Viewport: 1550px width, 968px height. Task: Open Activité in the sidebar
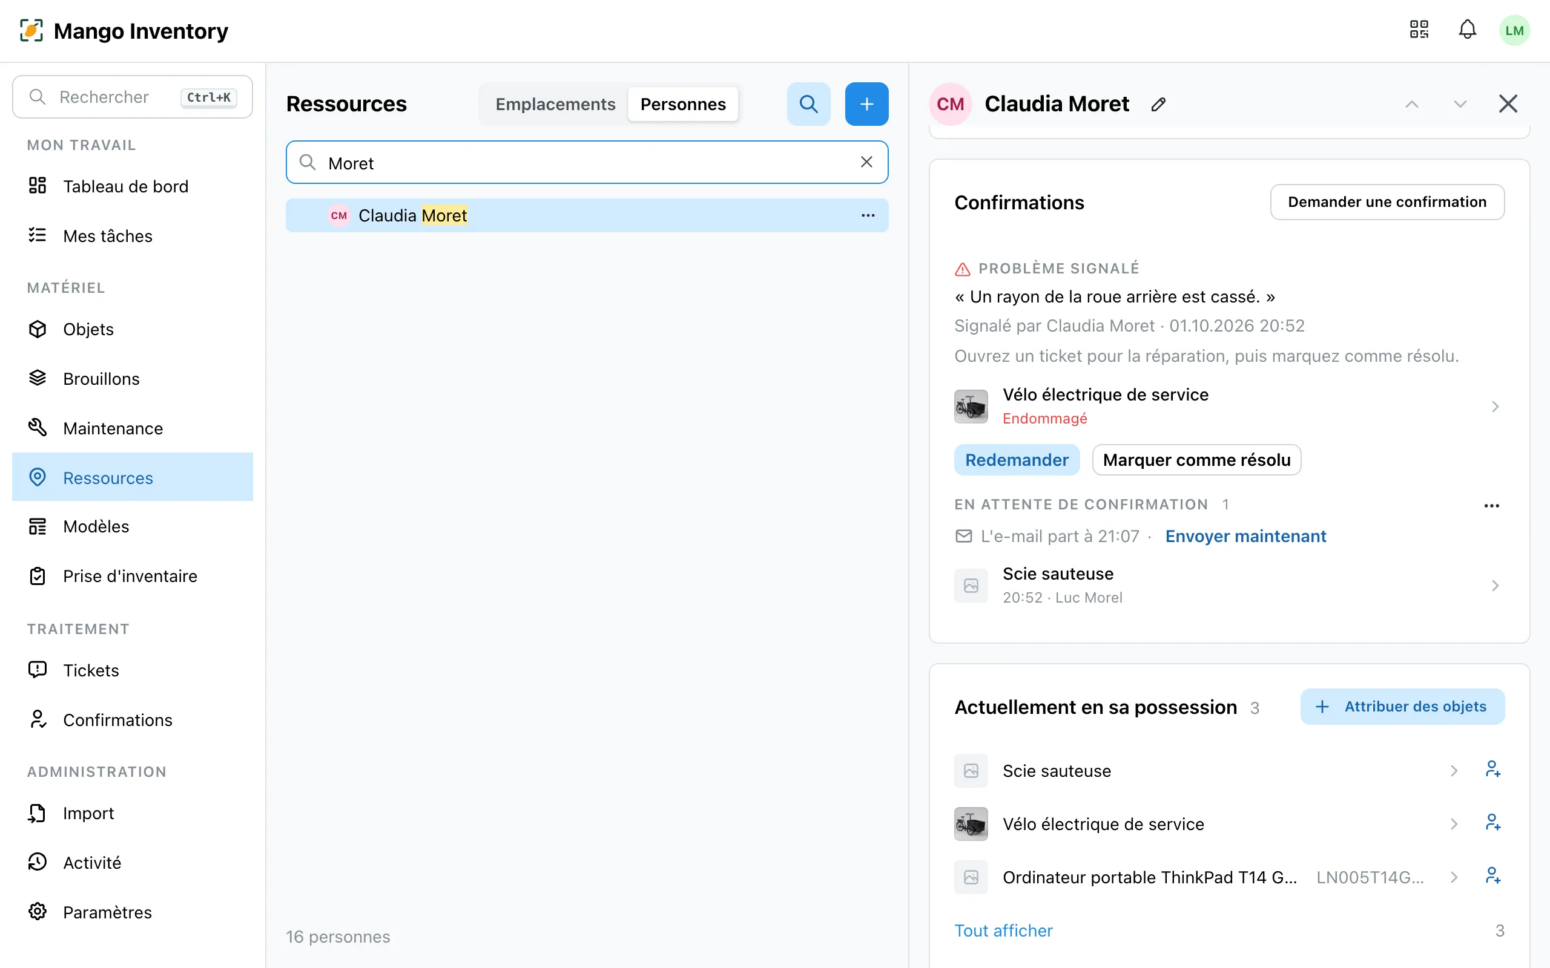point(133,862)
